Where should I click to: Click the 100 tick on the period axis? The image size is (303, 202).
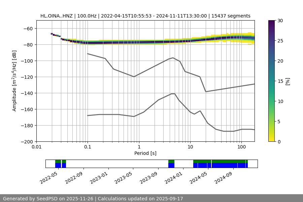pos(241,147)
